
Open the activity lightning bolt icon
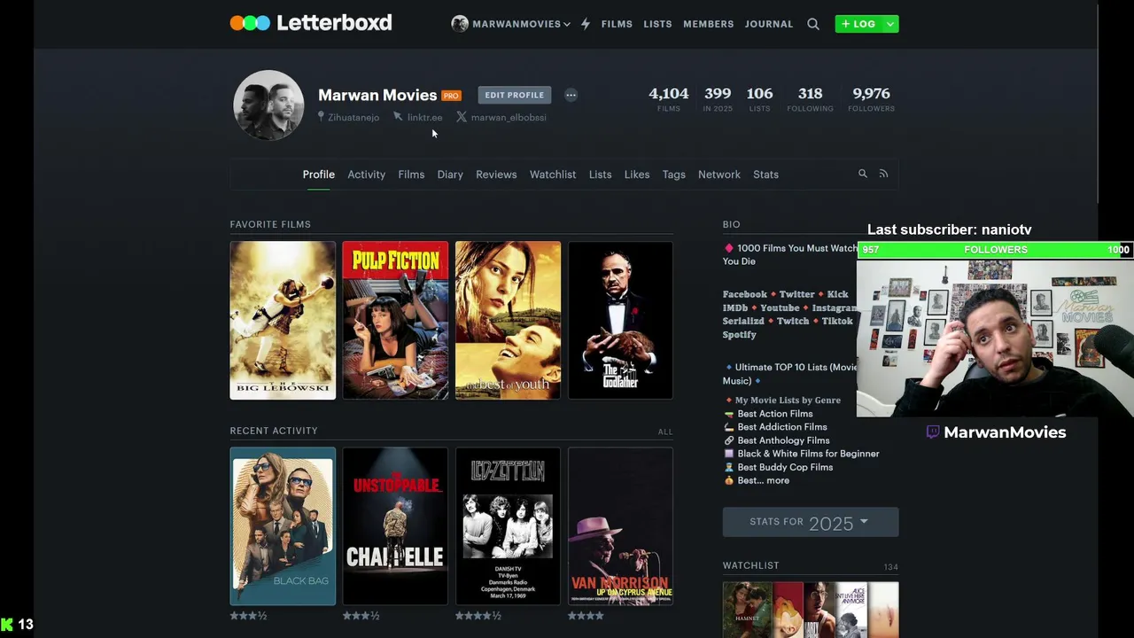586,24
